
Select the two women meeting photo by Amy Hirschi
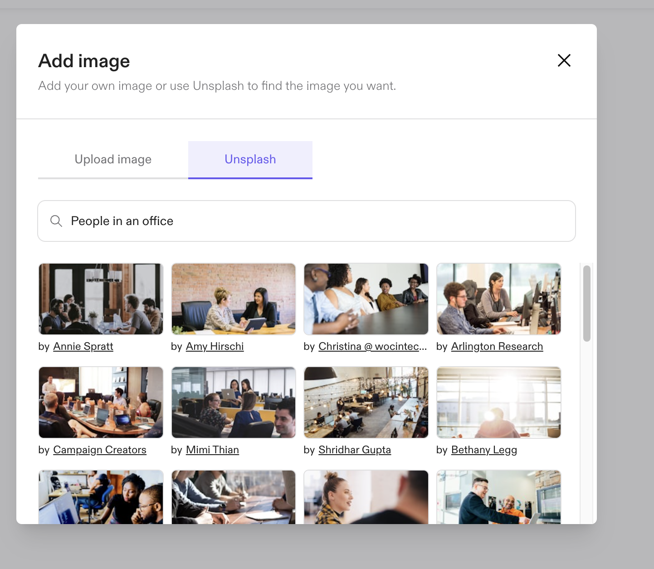233,299
